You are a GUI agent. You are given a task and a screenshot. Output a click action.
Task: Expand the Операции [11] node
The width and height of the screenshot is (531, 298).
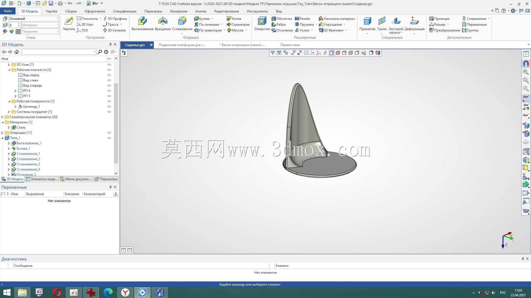click(x=2, y=133)
